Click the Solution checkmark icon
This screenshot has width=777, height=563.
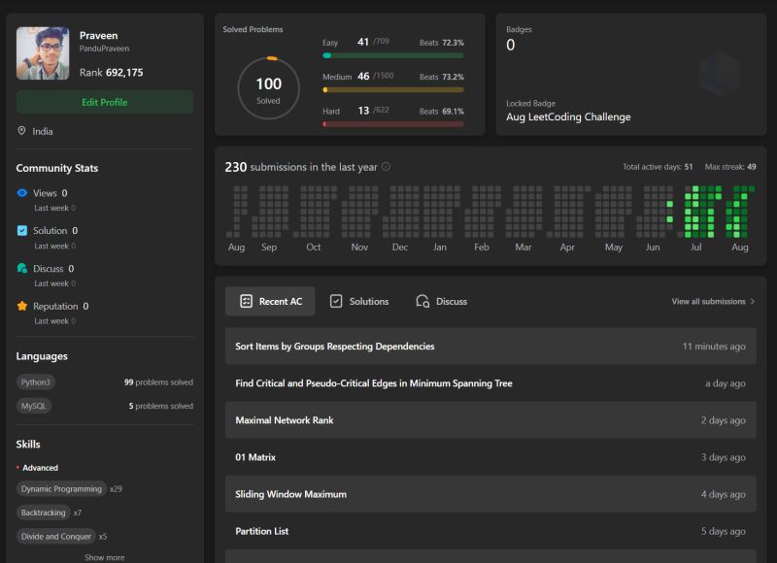22,230
